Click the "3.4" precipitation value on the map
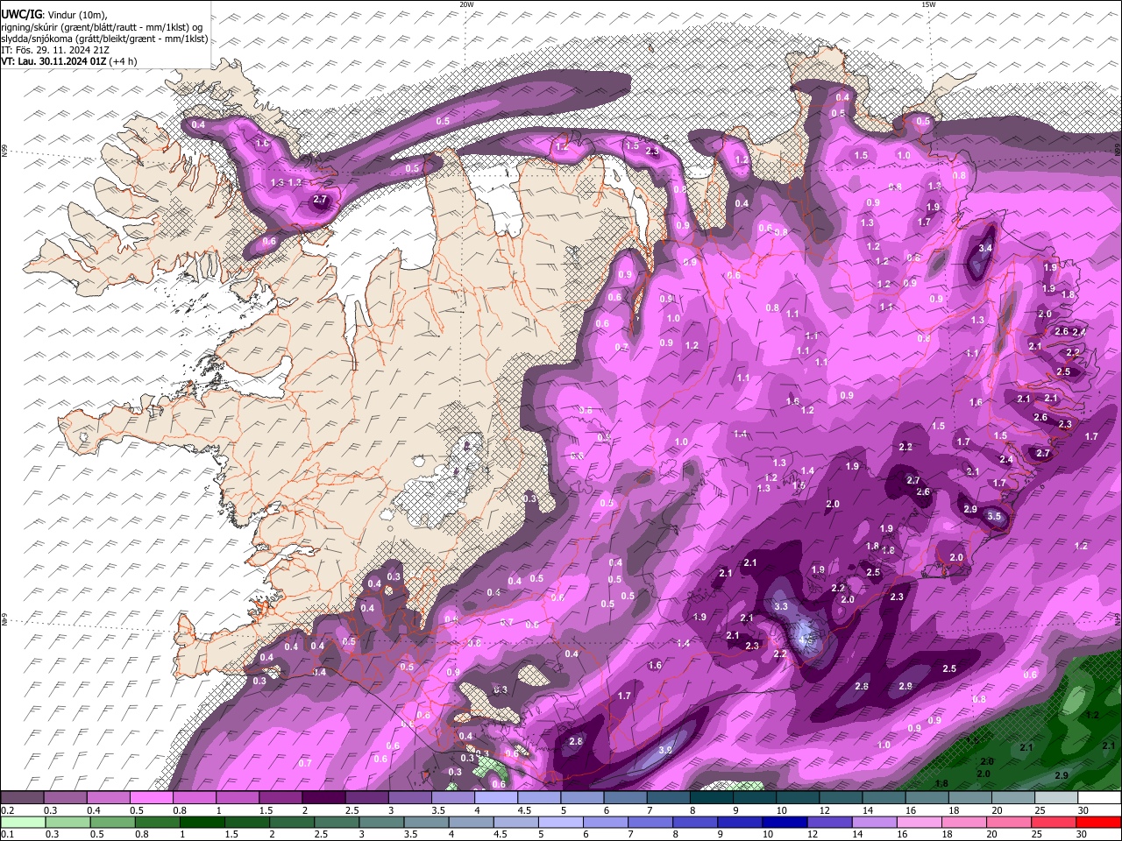 coord(985,249)
